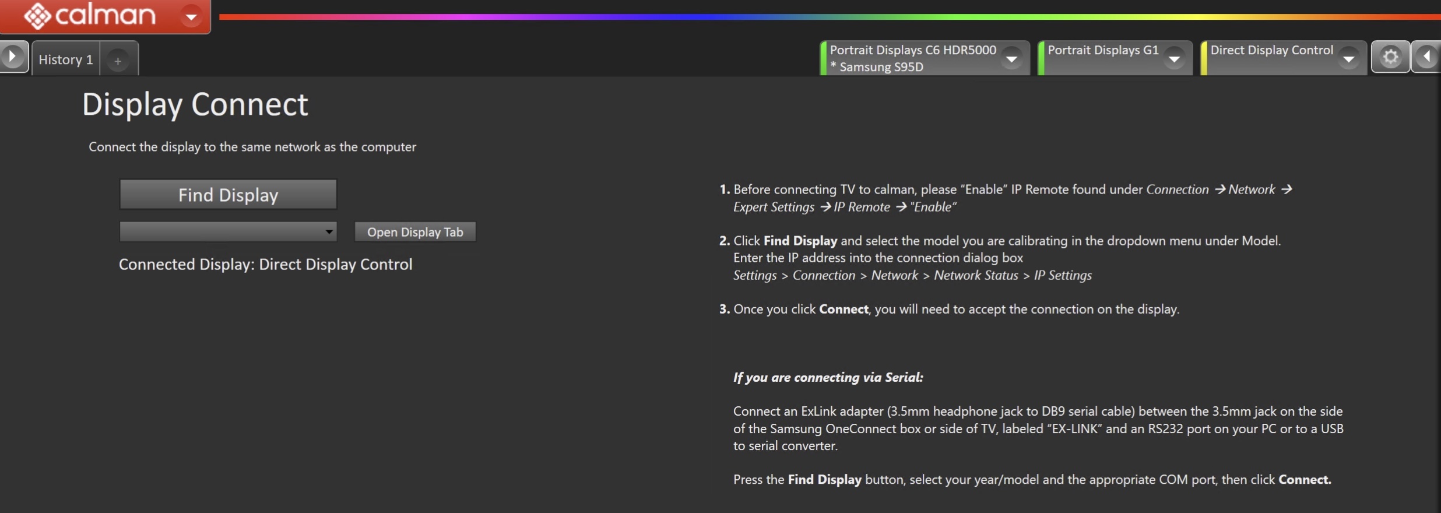Expand the Direct Display Control dropdown arrow
1441x513 pixels.
(x=1348, y=59)
